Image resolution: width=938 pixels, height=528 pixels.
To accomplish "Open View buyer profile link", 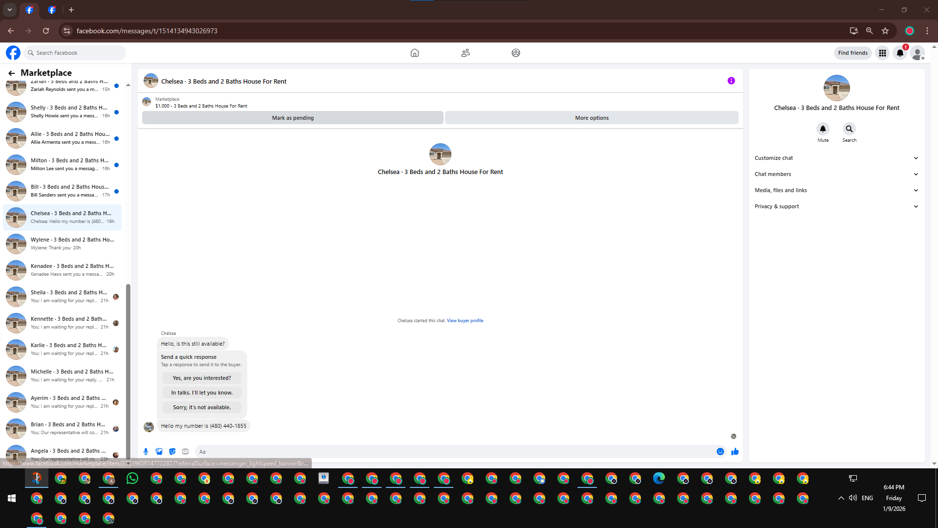I will point(465,321).
